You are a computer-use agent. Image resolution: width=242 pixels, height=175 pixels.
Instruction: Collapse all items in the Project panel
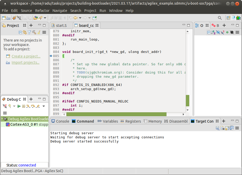click(20, 32)
